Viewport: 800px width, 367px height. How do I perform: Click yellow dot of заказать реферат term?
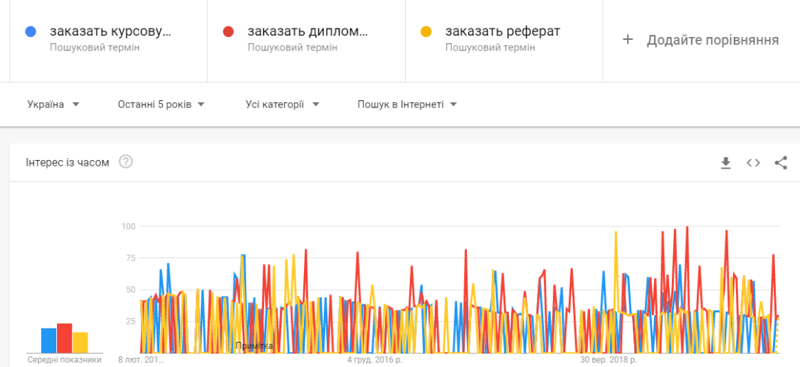pos(426,31)
